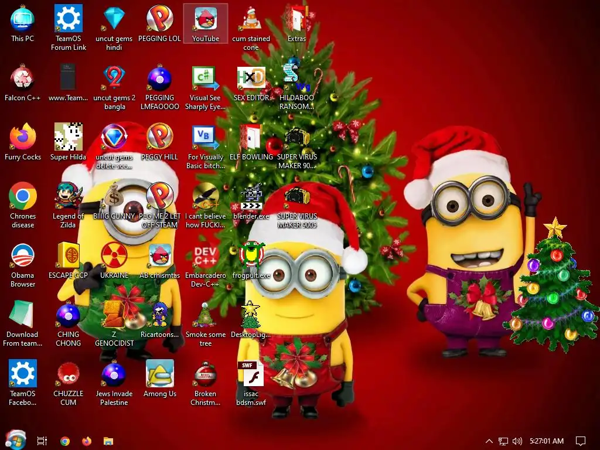The height and width of the screenshot is (450, 600).
Task: Open Task View from the taskbar
Action: (x=42, y=441)
